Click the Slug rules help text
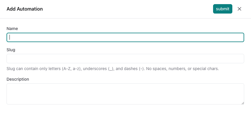Viewport: 251px width, 121px height. [113, 69]
